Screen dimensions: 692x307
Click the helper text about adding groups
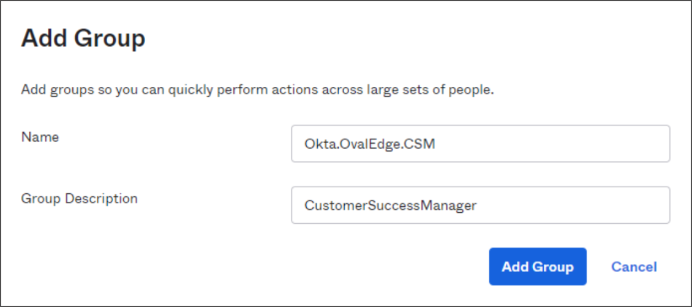258,91
